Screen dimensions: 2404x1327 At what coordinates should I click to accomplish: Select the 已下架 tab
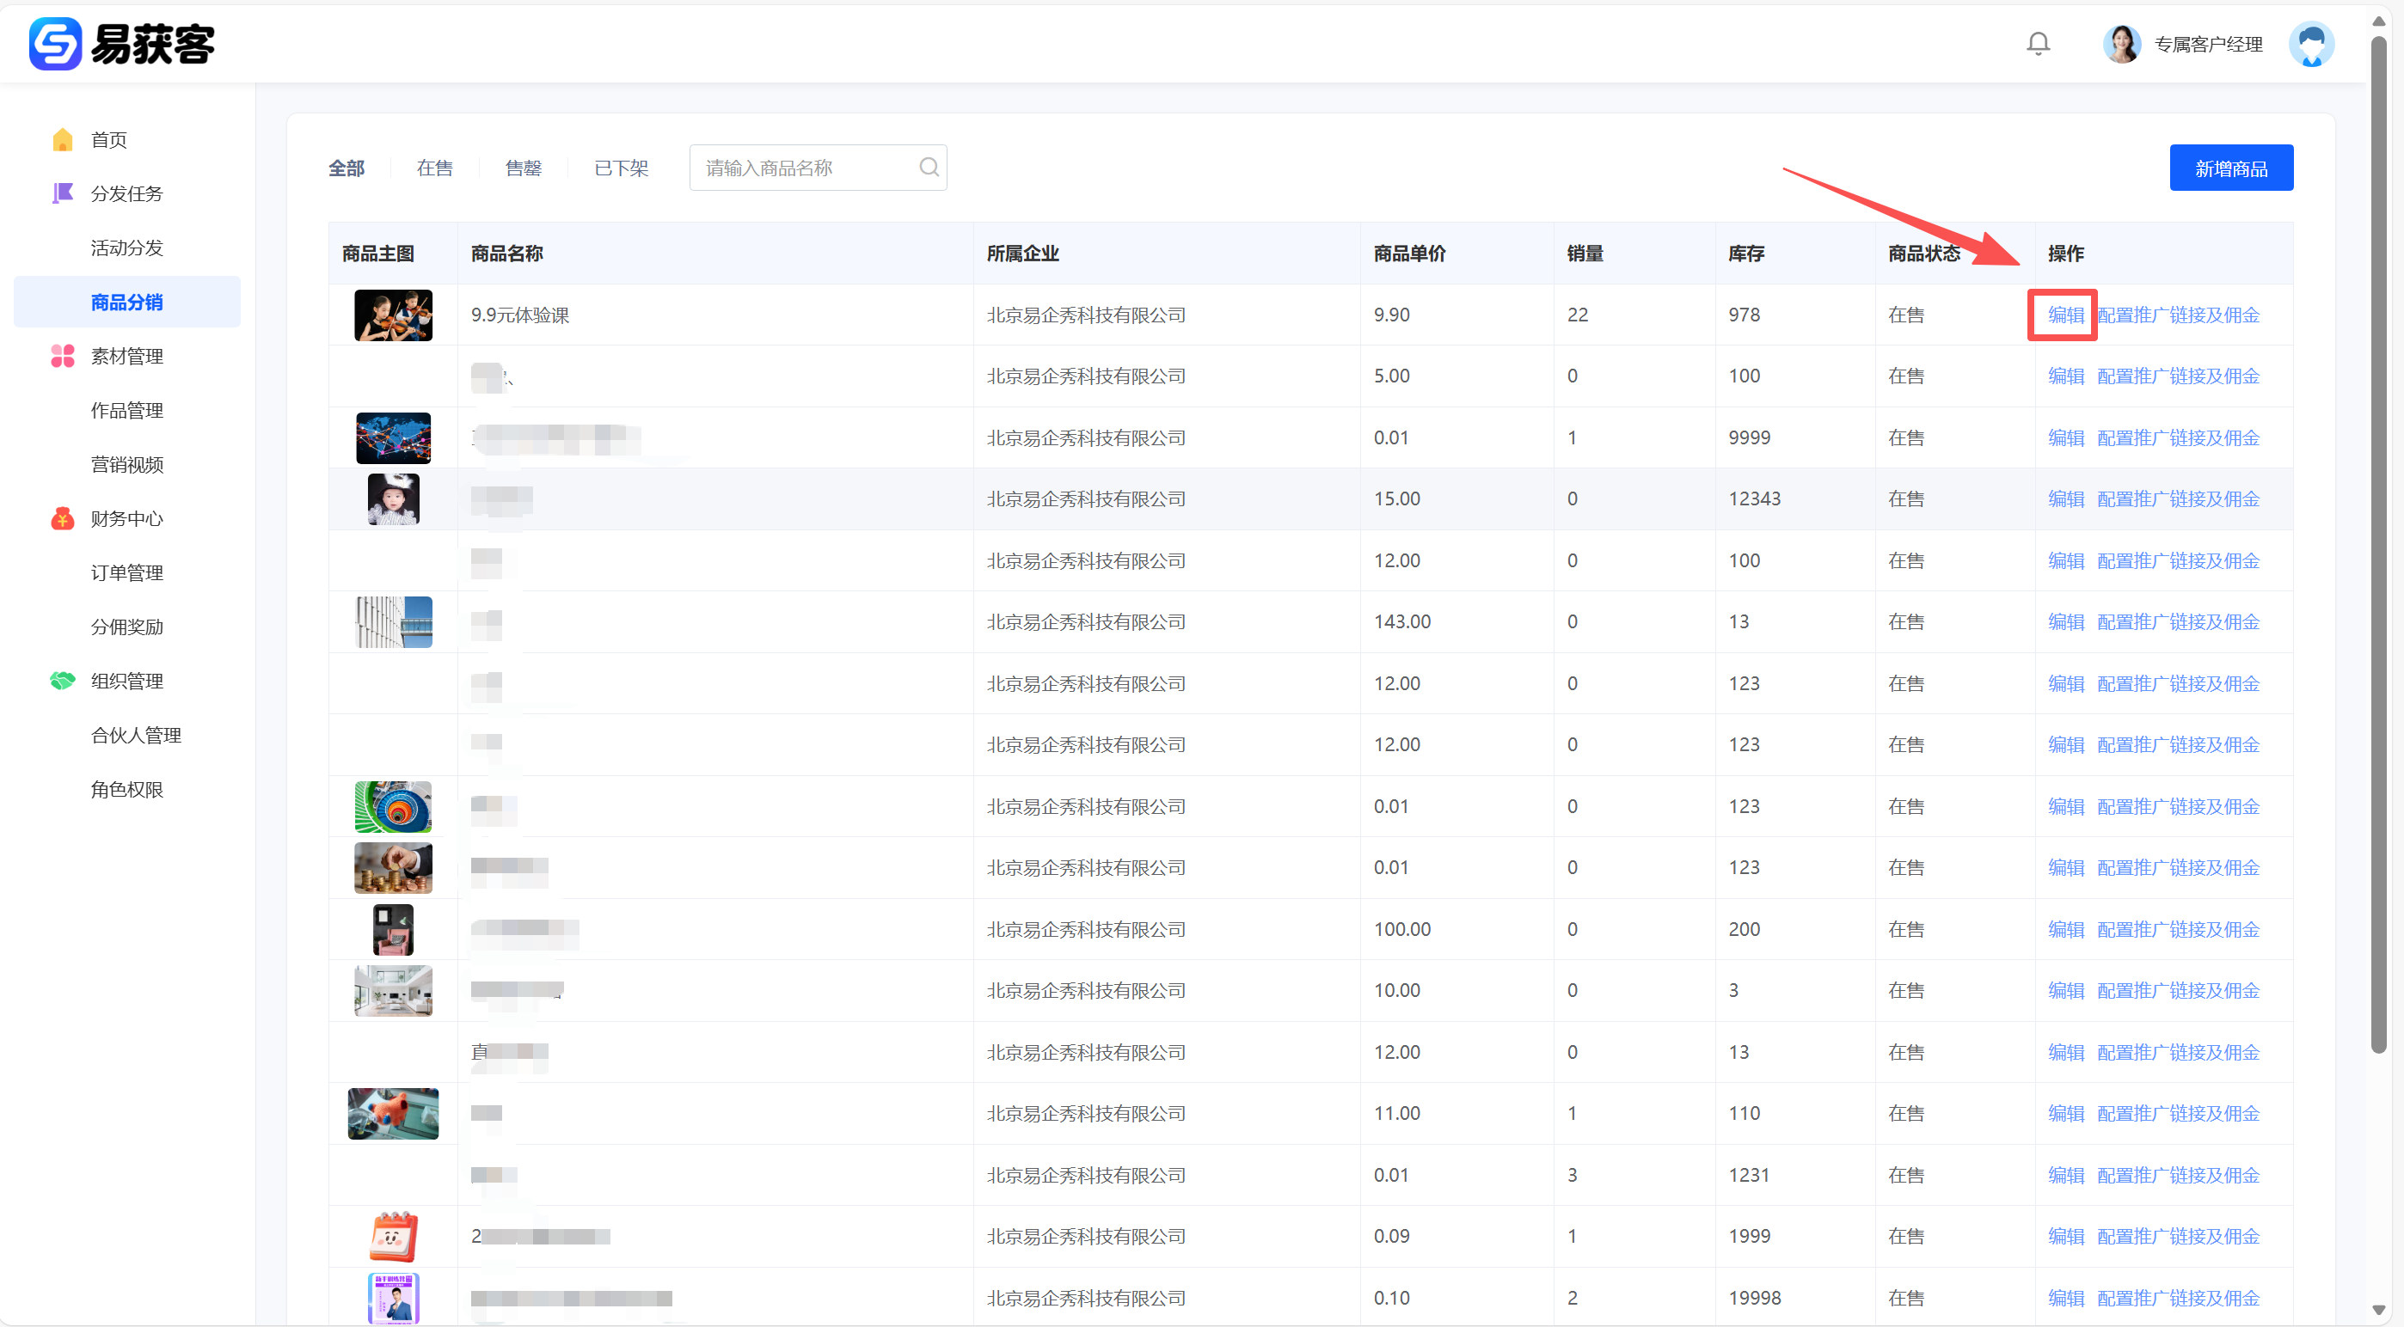pos(621,168)
